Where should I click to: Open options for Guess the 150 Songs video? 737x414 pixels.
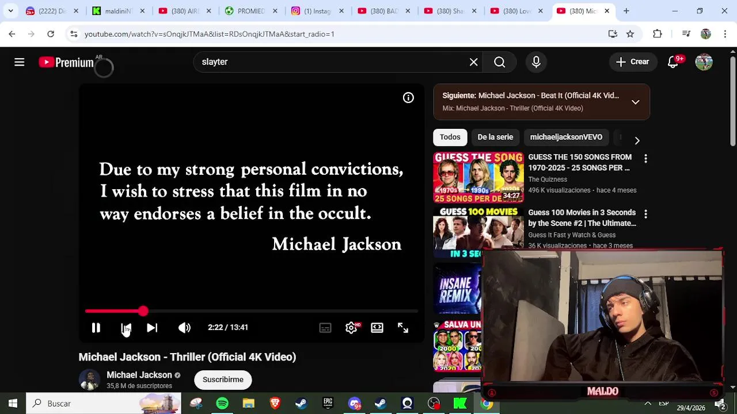(x=645, y=158)
